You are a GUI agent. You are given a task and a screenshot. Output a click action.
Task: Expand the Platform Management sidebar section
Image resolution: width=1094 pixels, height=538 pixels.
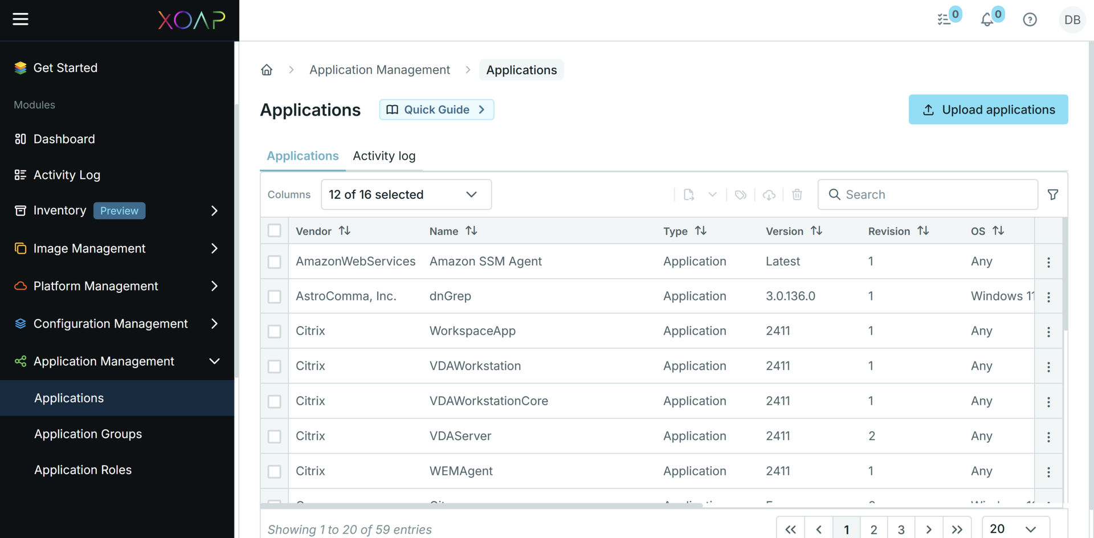[95, 286]
